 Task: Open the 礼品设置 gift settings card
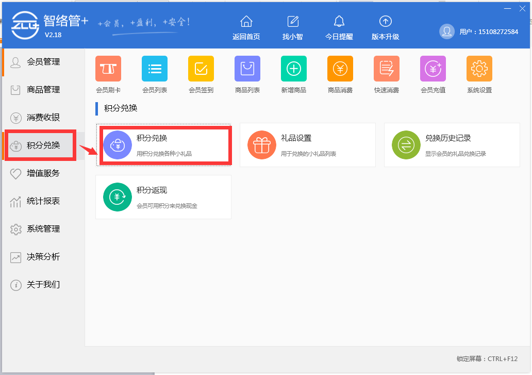tap(307, 144)
